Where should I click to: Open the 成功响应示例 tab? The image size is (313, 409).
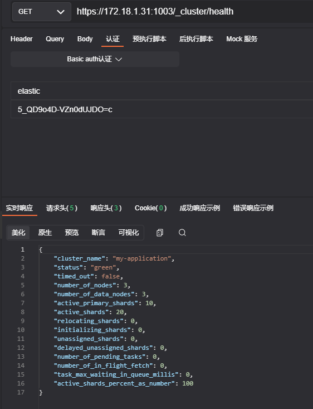click(x=200, y=208)
